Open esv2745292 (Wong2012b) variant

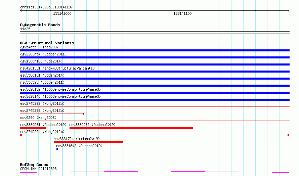(x=42, y=103)
